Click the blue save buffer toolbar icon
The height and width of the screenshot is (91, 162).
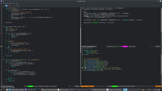click(x=6, y=6)
